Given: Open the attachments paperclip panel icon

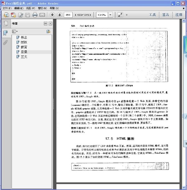Looking at the screenshot, I should 5,42.
